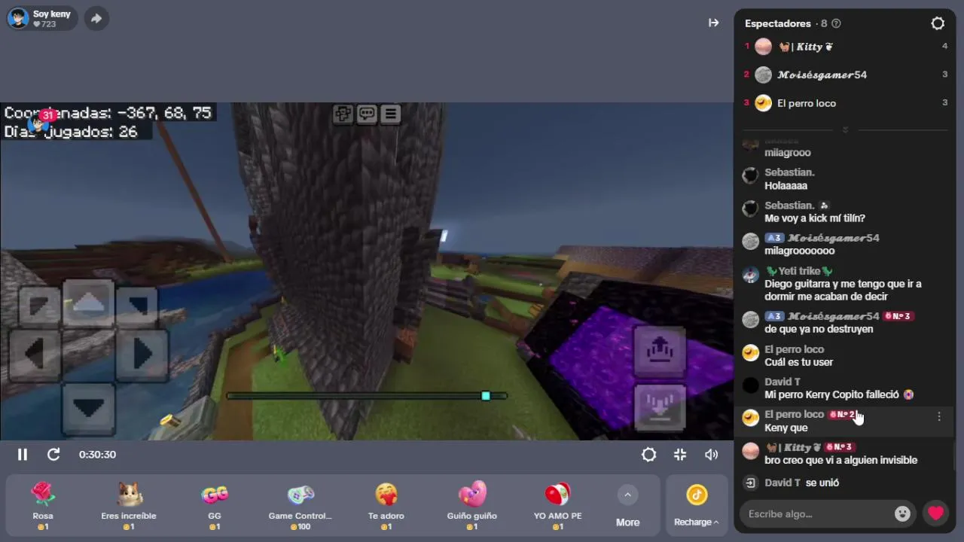The image size is (964, 542).
Task: Click Yeti trike username in chat
Action: click(x=799, y=271)
